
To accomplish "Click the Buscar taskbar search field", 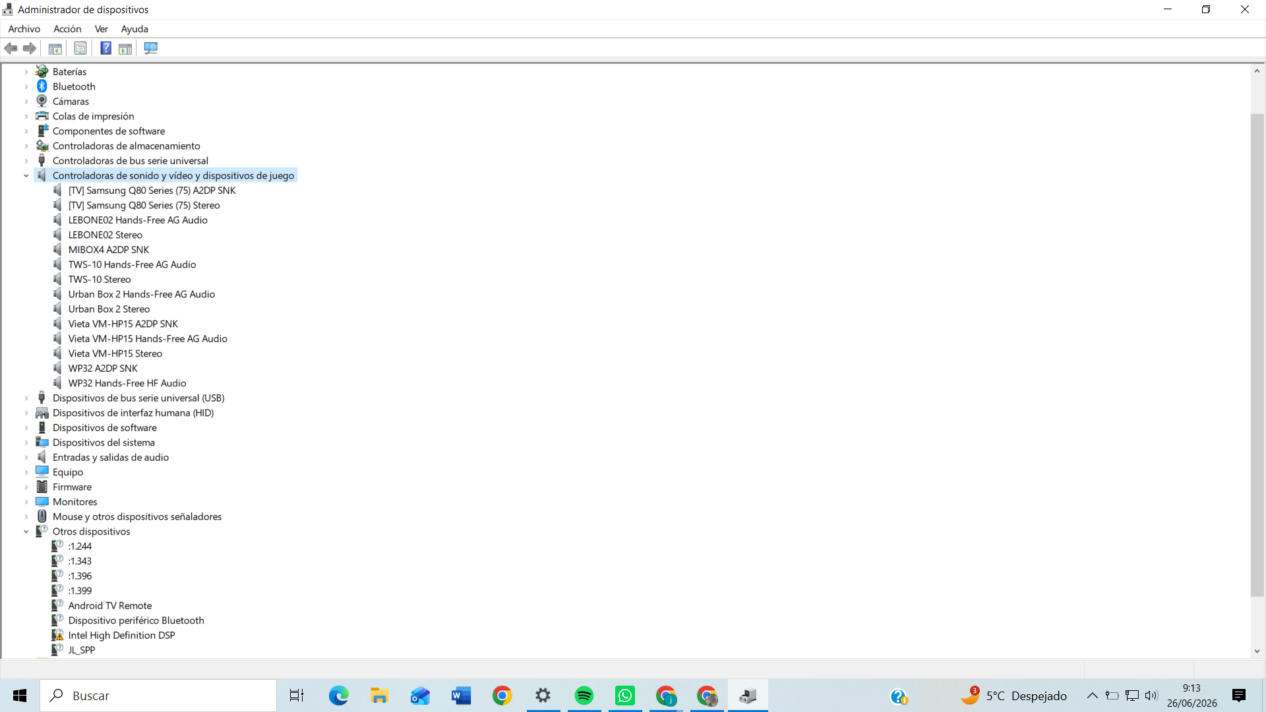I will (x=158, y=696).
